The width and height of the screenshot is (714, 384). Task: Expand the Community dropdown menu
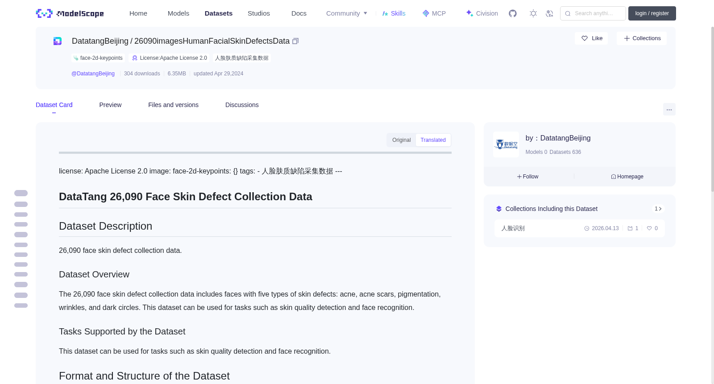346,13
